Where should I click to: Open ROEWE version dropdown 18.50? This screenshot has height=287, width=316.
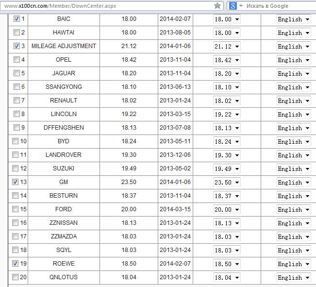point(227,264)
